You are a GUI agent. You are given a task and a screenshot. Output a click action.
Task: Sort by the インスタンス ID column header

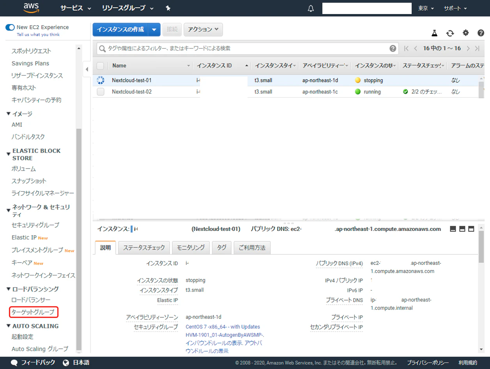[221, 66]
